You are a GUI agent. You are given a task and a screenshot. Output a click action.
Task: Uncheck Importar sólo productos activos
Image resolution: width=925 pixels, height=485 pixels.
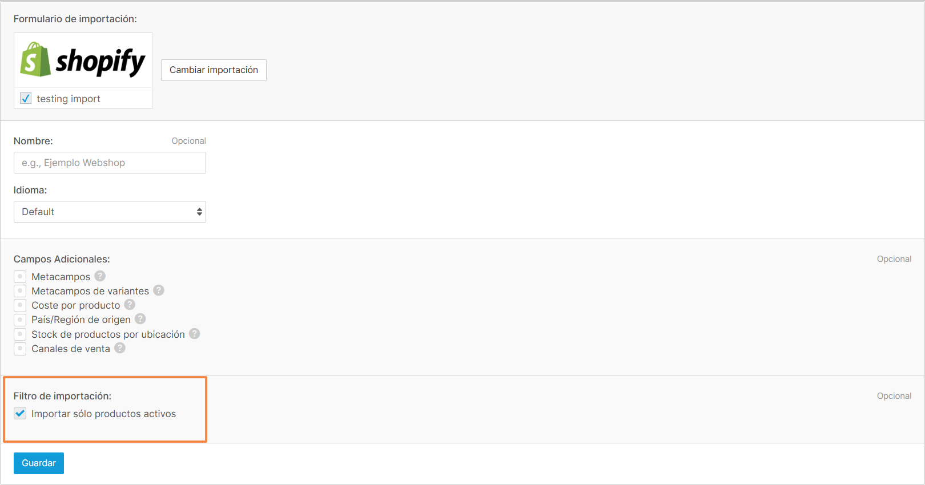(20, 413)
